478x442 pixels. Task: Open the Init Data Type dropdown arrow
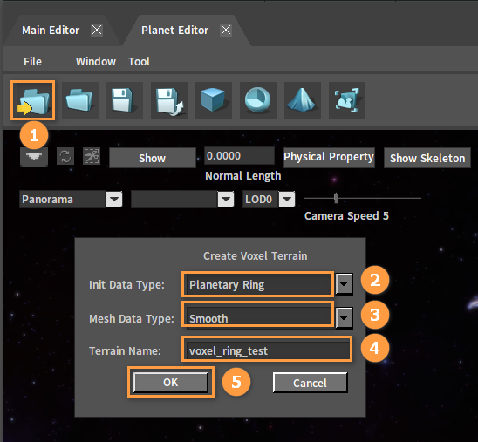point(344,284)
